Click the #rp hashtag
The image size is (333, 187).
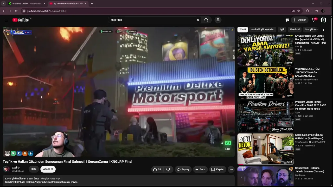(58, 179)
